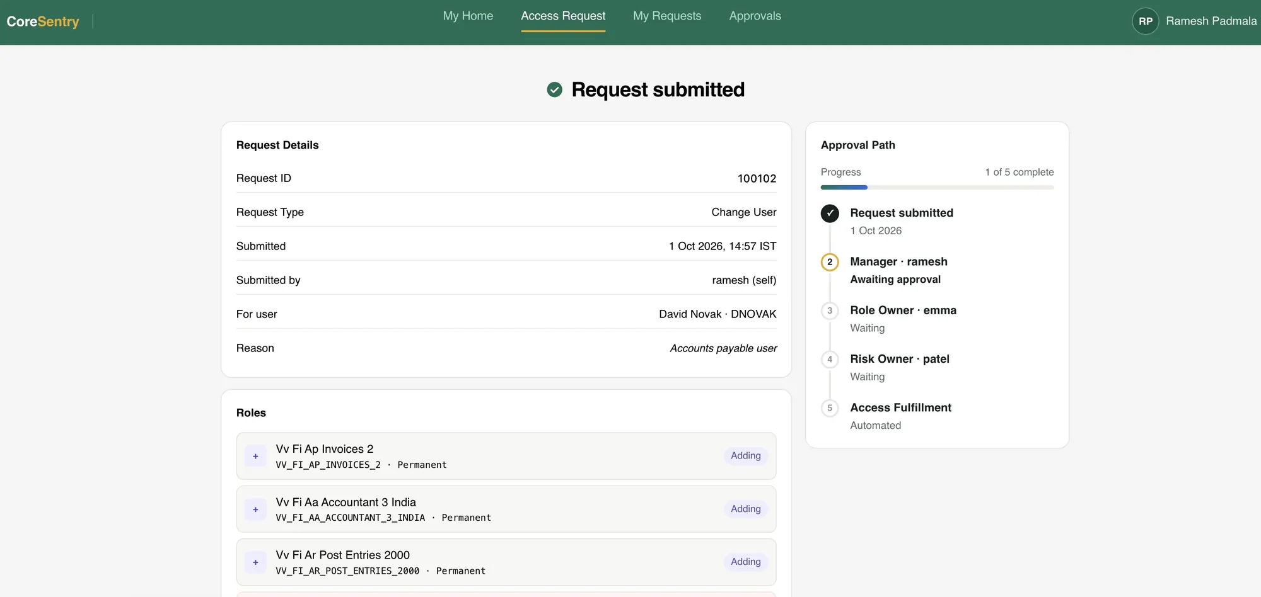The height and width of the screenshot is (597, 1261).
Task: Click the Approval Path heading
Action: point(857,145)
